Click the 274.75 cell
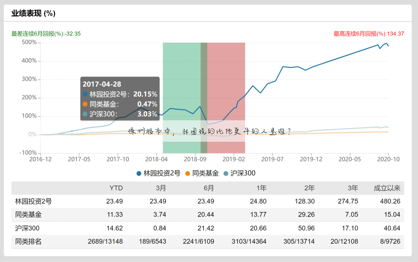The width and height of the screenshot is (418, 262). (x=348, y=201)
